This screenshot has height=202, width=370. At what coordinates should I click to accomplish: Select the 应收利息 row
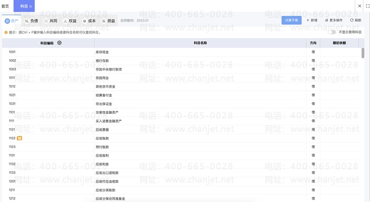tap(102, 164)
